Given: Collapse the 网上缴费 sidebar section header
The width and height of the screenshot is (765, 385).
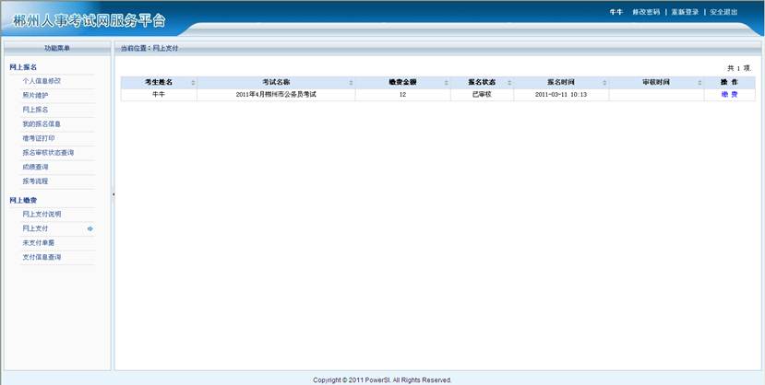Looking at the screenshot, I should pos(23,200).
